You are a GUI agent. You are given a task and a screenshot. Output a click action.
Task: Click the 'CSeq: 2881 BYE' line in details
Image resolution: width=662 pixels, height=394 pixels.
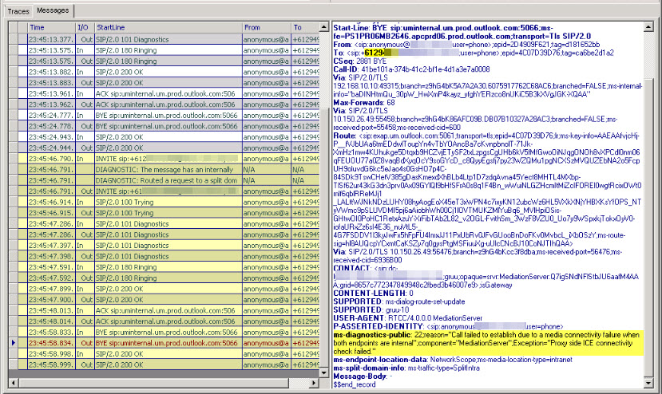pyautogui.click(x=359, y=61)
